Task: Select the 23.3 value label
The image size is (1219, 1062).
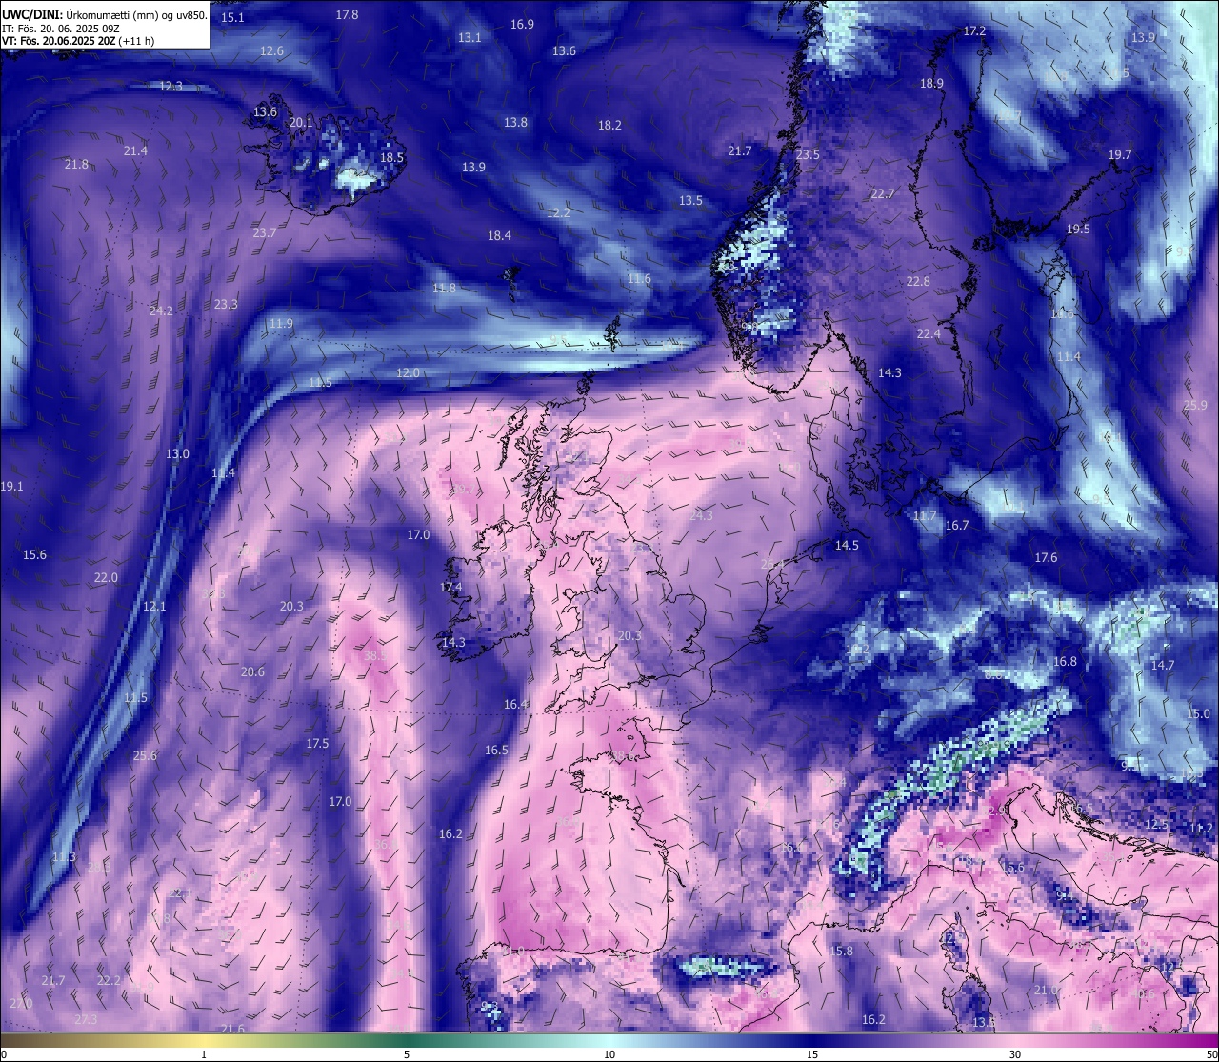Action: click(x=226, y=304)
